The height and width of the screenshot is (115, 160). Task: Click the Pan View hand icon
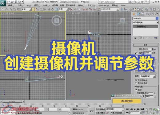[x=150, y=113]
